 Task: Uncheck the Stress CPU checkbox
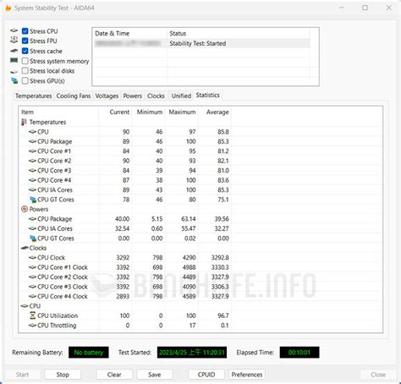(x=25, y=31)
